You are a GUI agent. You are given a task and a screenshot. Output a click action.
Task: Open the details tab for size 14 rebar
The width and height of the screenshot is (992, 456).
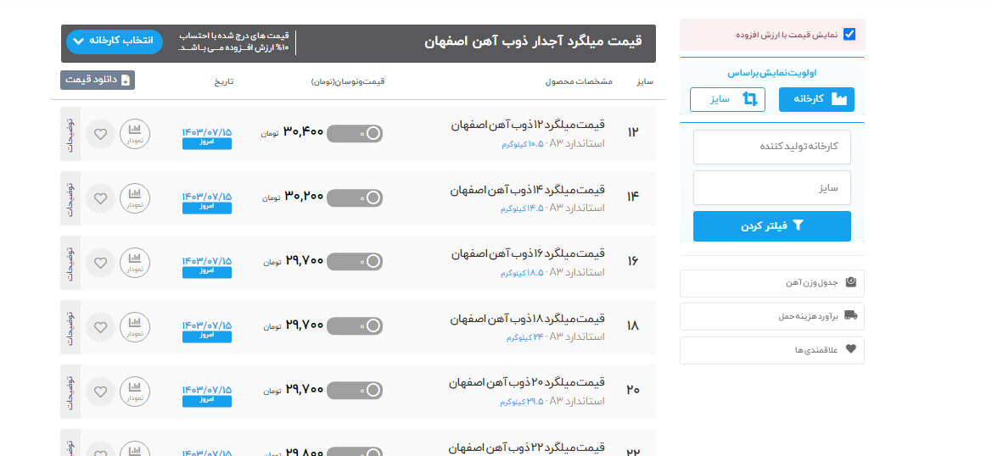coord(70,198)
